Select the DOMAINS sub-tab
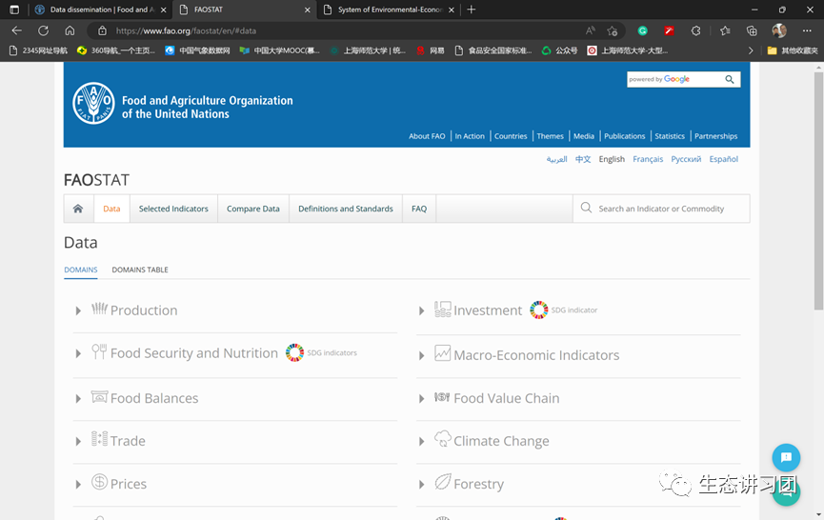Viewport: 824px width, 520px height. [x=81, y=270]
